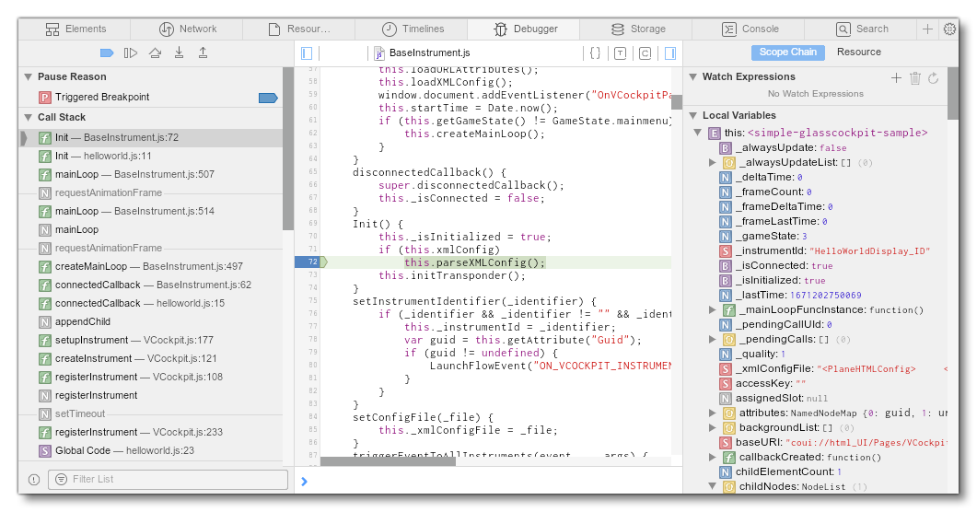Viewport: 977px width, 512px height.
Task: Refresh watch expressions
Action: pos(933,78)
